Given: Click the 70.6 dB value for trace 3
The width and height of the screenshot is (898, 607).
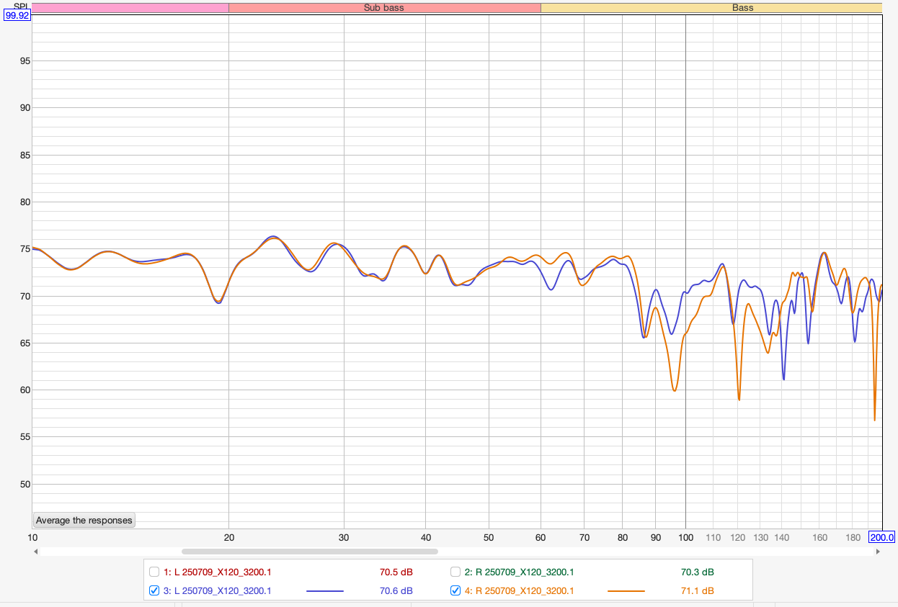Looking at the screenshot, I should point(396,591).
